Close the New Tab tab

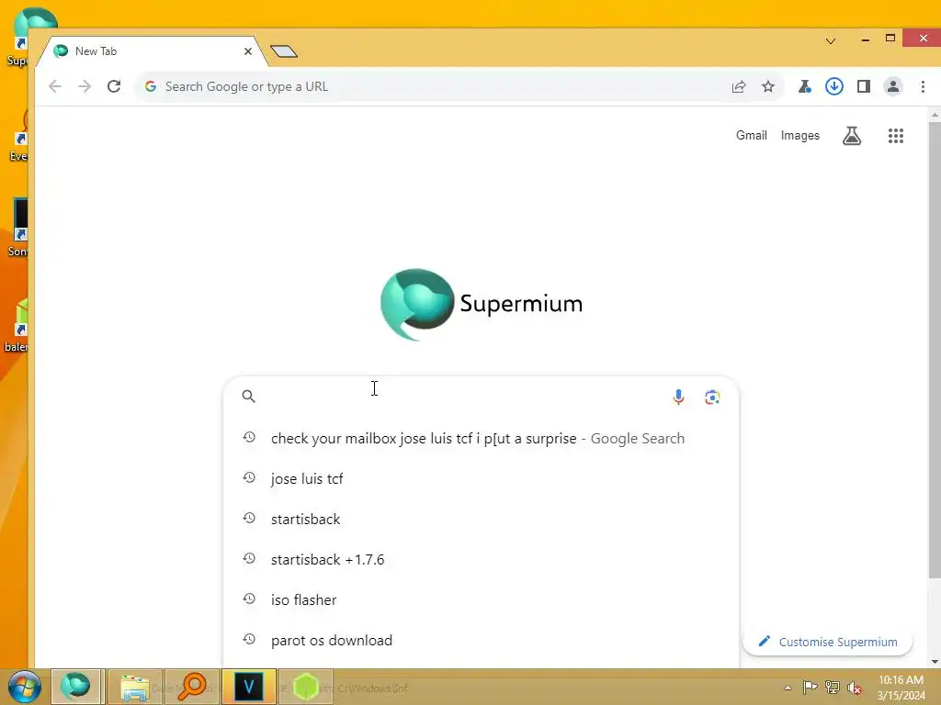248,51
